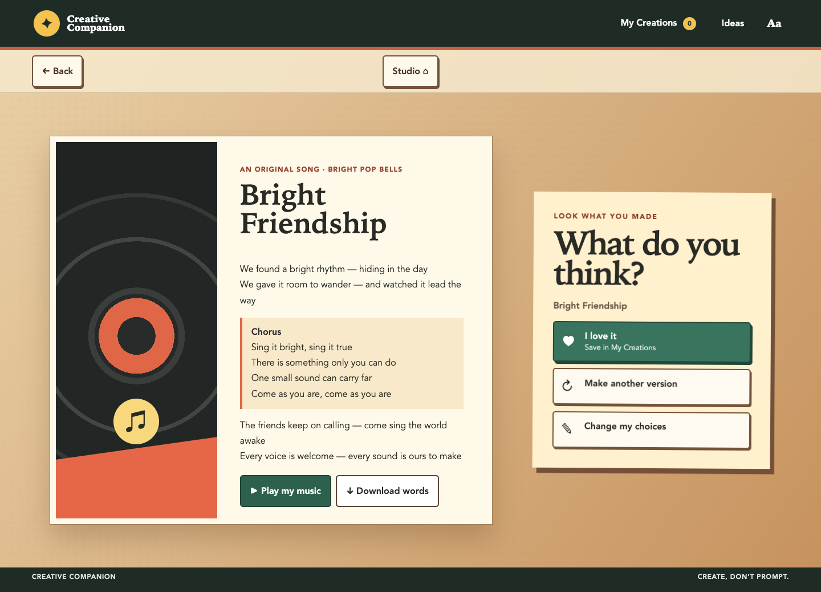
Task: Download the song words
Action: click(x=387, y=491)
